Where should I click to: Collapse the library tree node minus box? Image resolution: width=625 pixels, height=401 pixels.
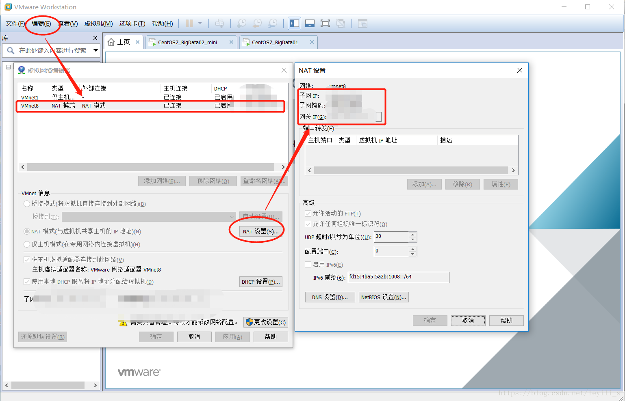point(8,67)
